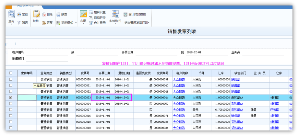The width and height of the screenshot is (298, 136).
Task: Click the 业务类型 column header
Action: tap(46, 73)
